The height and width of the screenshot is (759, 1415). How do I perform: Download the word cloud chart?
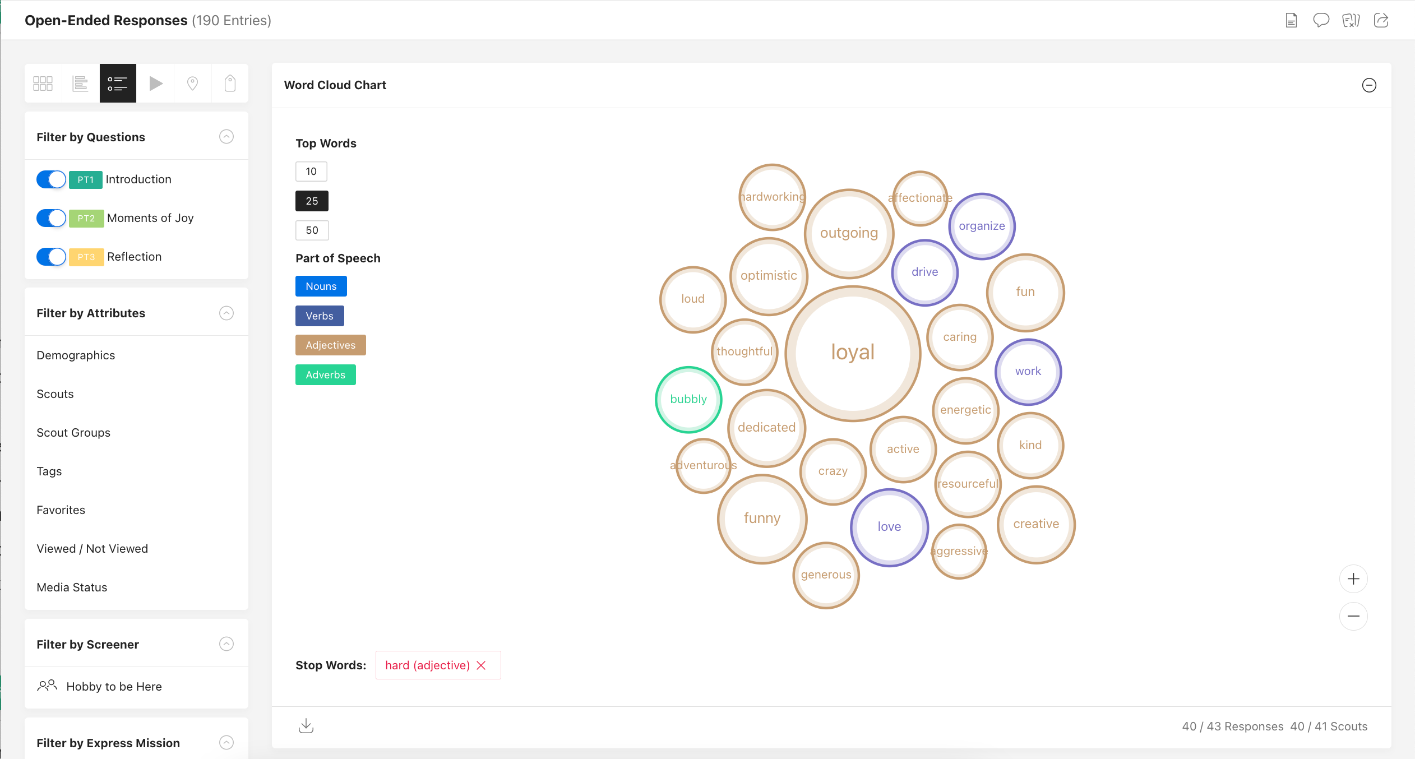click(306, 725)
